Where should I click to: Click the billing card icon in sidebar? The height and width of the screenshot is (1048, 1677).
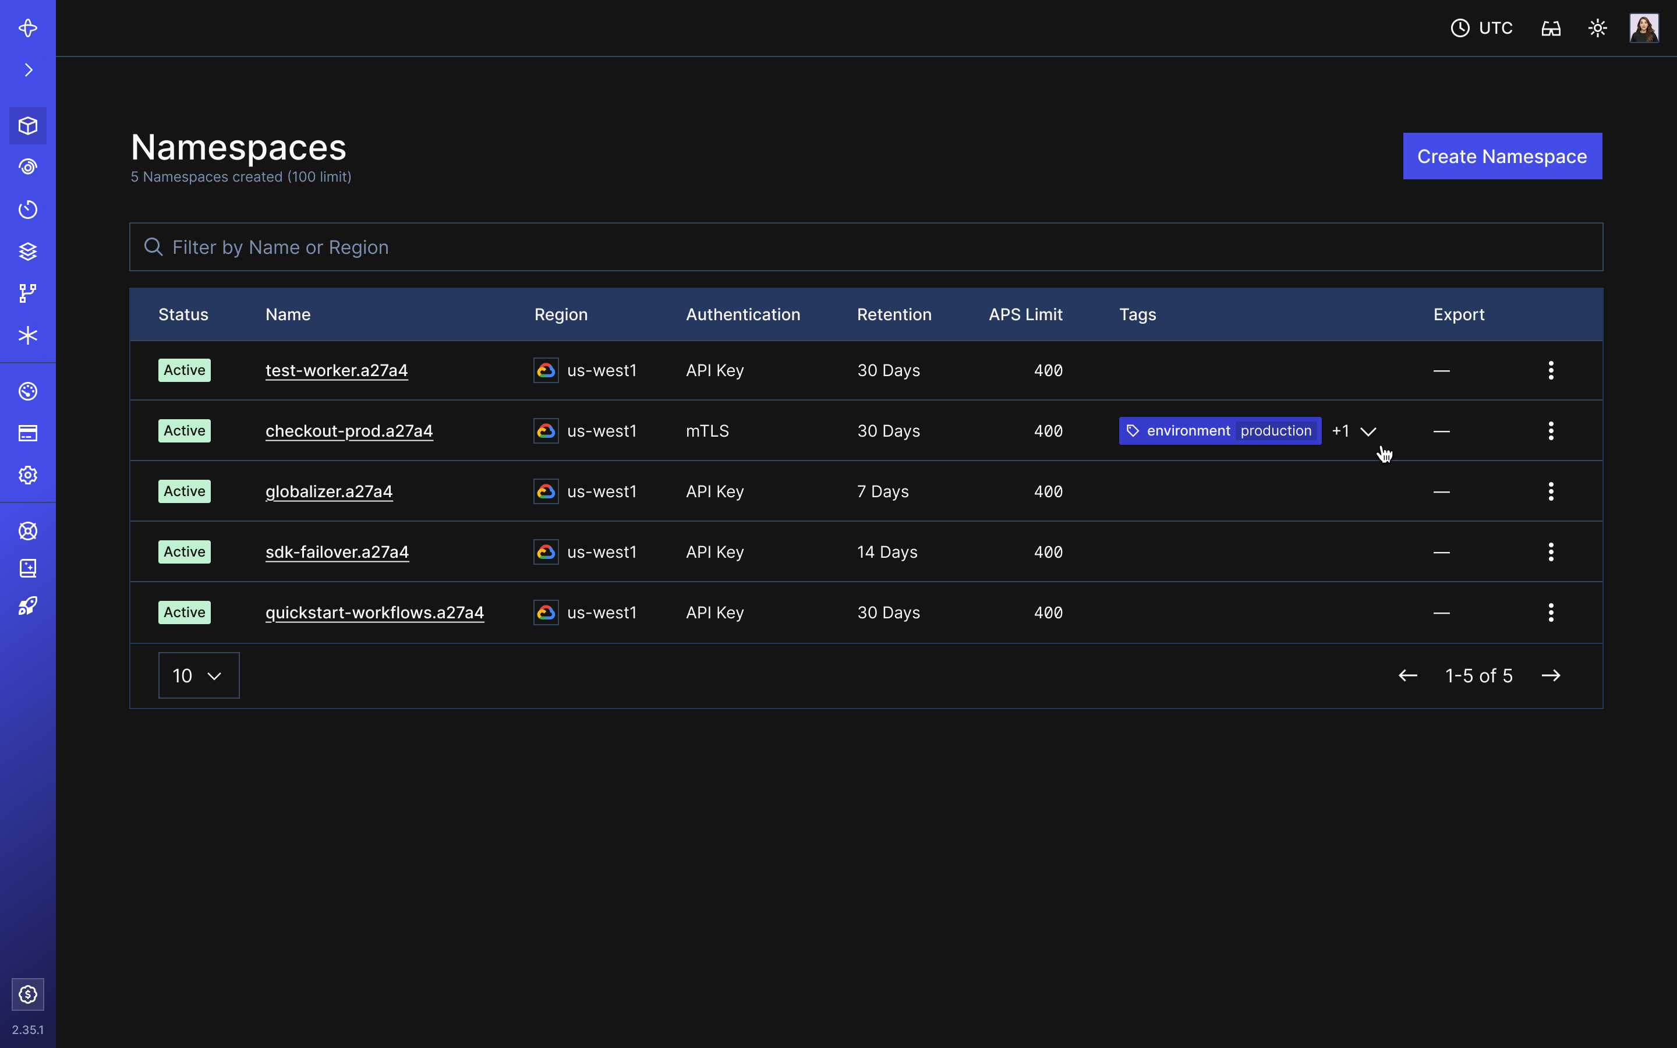tap(28, 433)
